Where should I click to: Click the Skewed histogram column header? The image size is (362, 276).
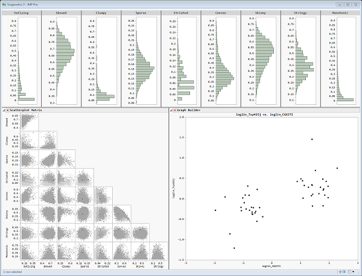pyautogui.click(x=60, y=13)
